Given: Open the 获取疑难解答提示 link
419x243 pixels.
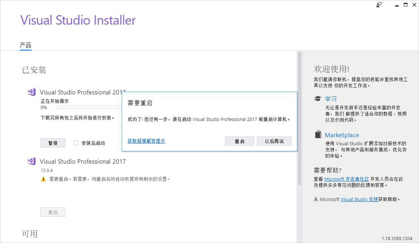Looking at the screenshot, I should [x=146, y=141].
